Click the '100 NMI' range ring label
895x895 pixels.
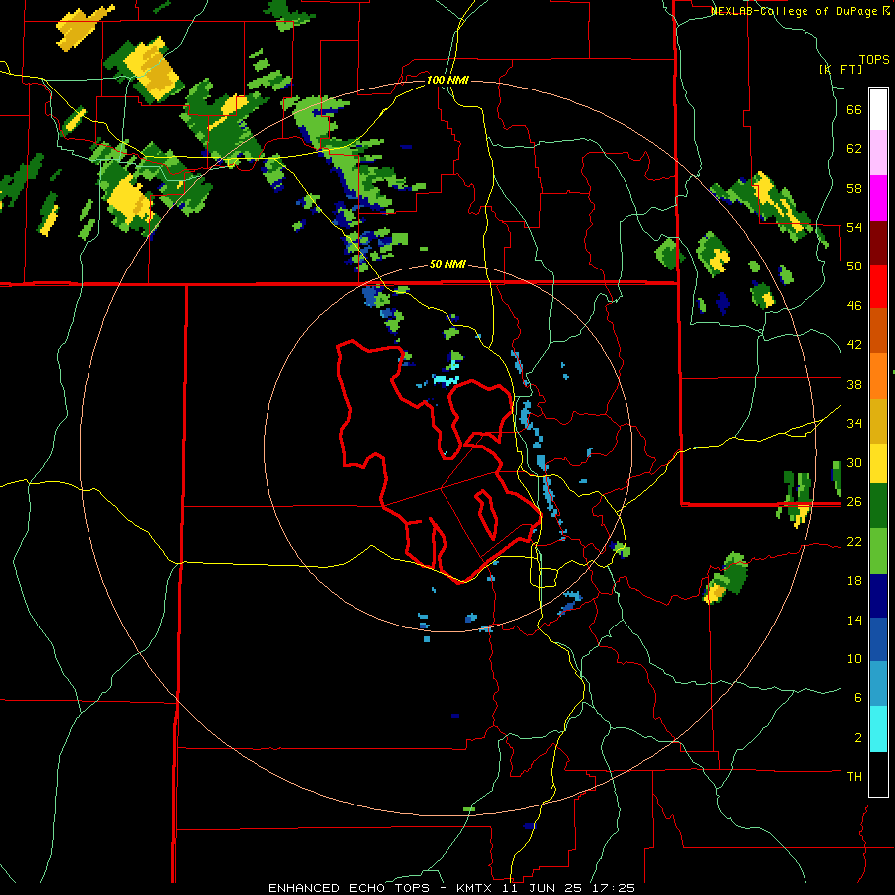pos(447,80)
